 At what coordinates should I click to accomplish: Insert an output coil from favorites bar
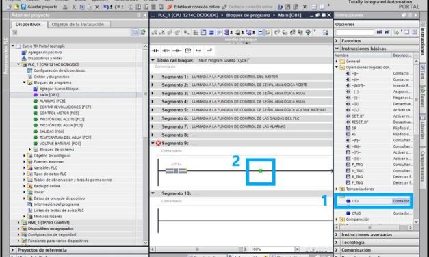[177, 51]
